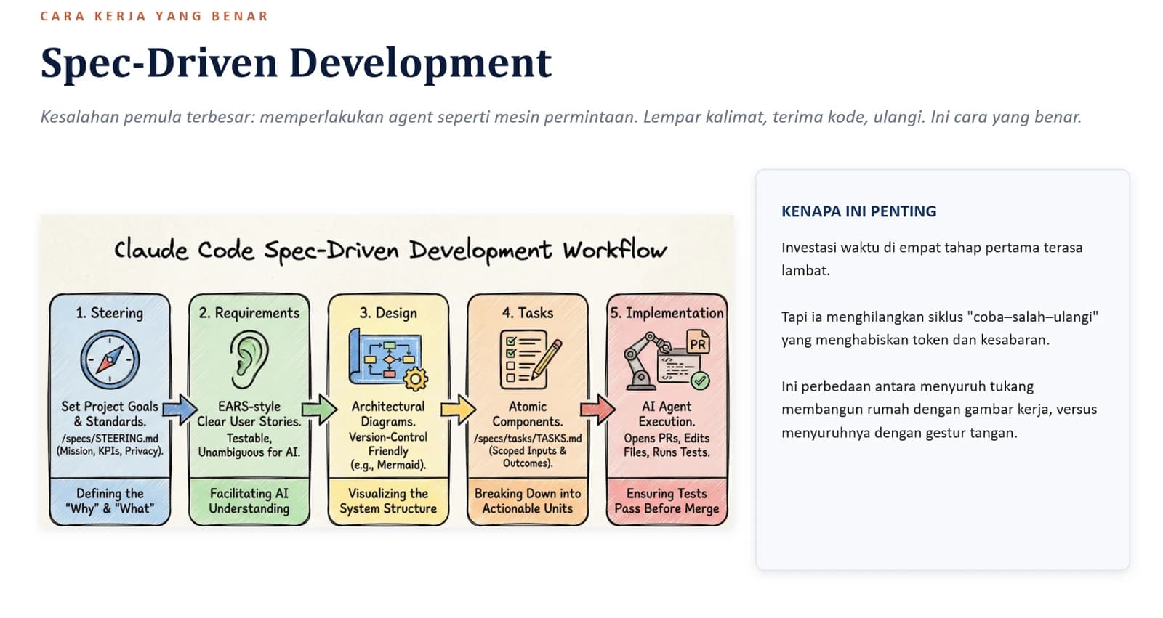Click the "KENAPA INI PENTING" heading
This screenshot has width=1163, height=618.
tap(858, 211)
